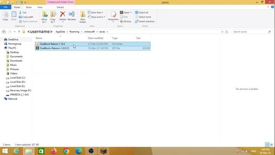Click saves in the address path
The height and width of the screenshot is (155, 275).
point(102,31)
